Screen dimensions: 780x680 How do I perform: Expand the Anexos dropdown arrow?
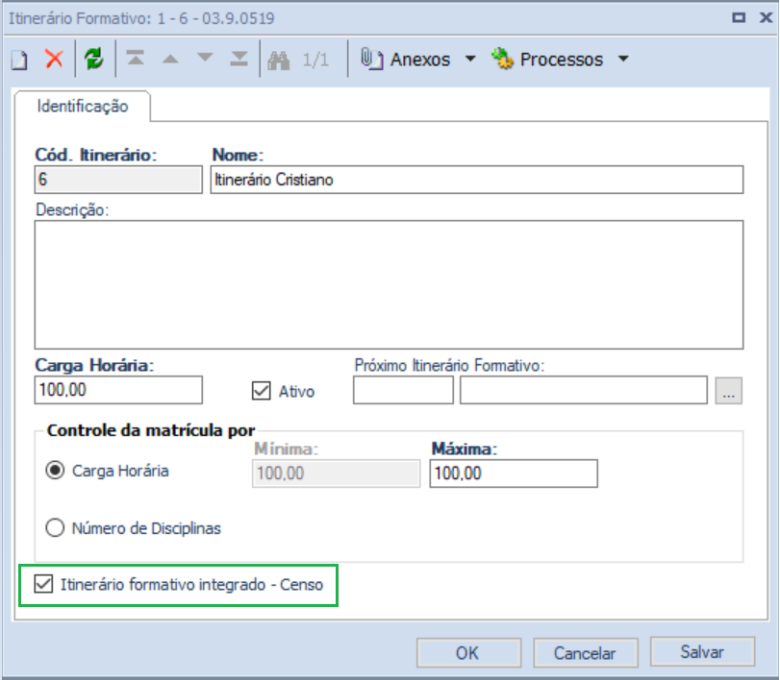coord(470,59)
